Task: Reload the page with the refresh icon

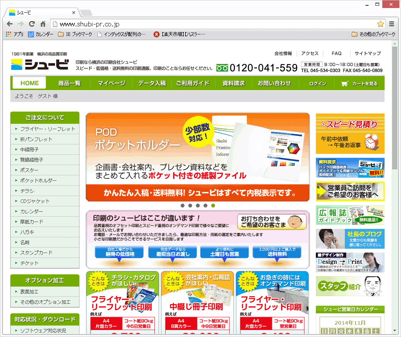Action: 32,24
